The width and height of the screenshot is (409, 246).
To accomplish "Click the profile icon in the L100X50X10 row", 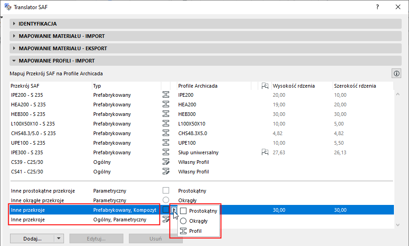I will pyautogui.click(x=166, y=123).
